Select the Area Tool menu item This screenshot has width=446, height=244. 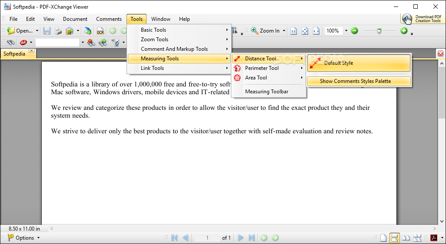269,78
